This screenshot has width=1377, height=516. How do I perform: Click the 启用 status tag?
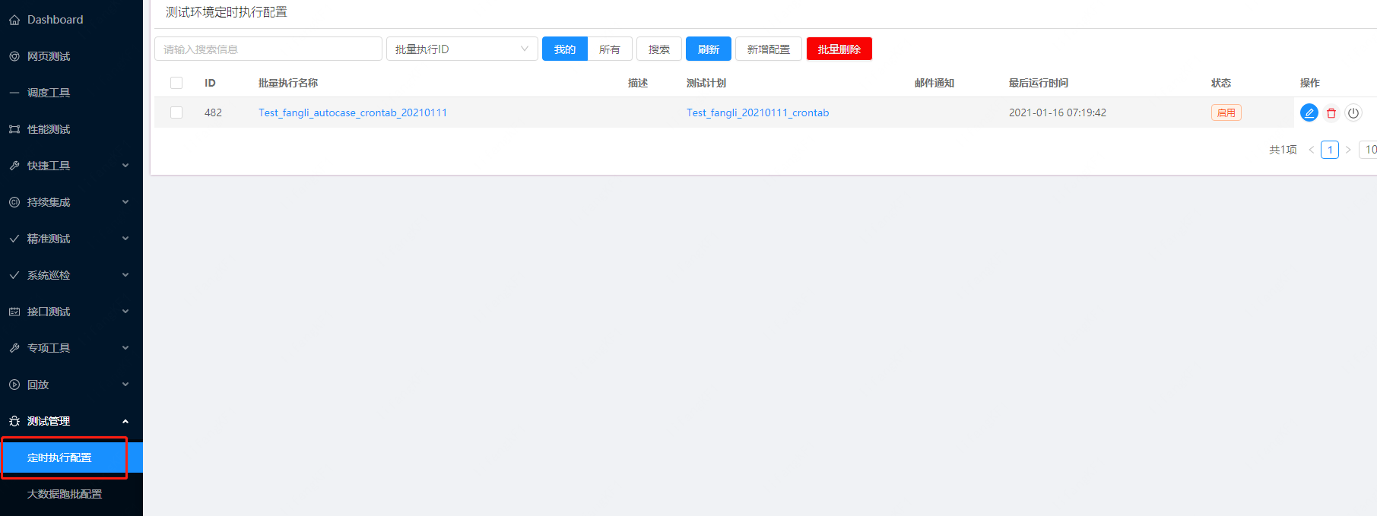1226,112
